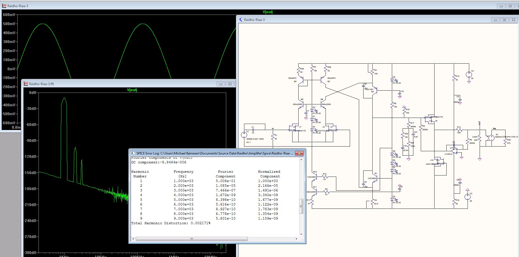
Task: Click the Raidho-Riaa-3.fft window title icon
Action: click(x=26, y=84)
